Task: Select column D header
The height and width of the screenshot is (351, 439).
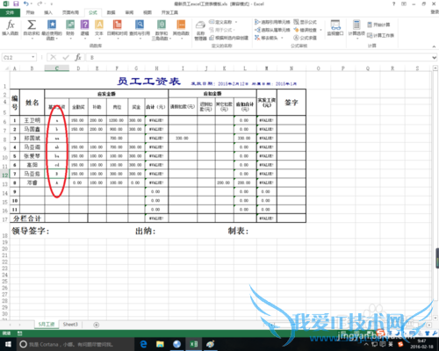Action: [x=78, y=68]
